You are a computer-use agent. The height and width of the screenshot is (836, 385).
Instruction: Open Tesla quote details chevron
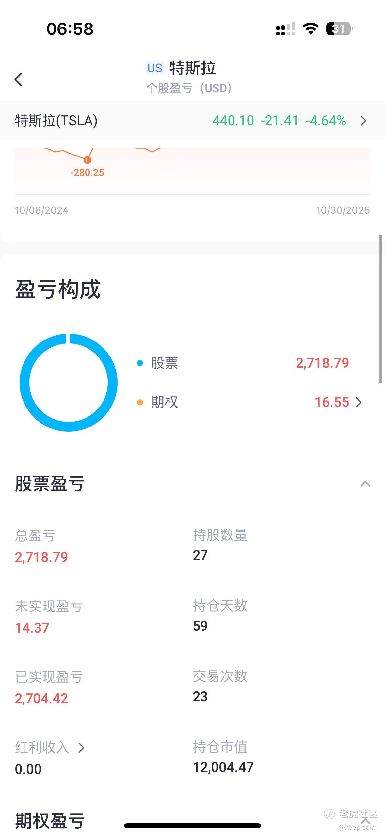[x=363, y=121]
